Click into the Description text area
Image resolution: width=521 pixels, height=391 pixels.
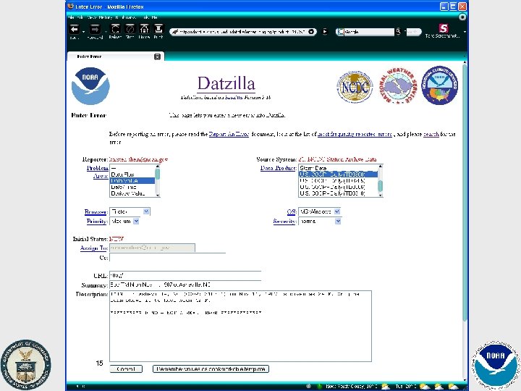coord(240,326)
